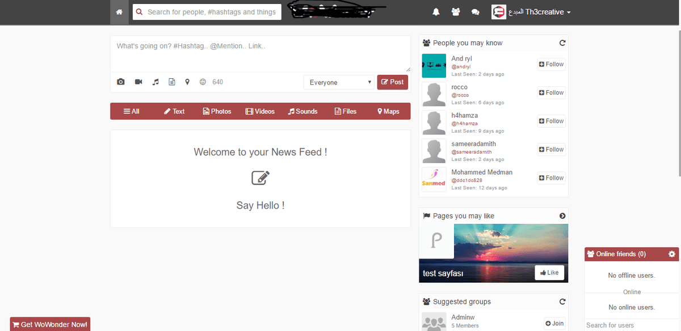The height and width of the screenshot is (331, 681).
Task: Filter feed by Photos
Action: tap(217, 111)
